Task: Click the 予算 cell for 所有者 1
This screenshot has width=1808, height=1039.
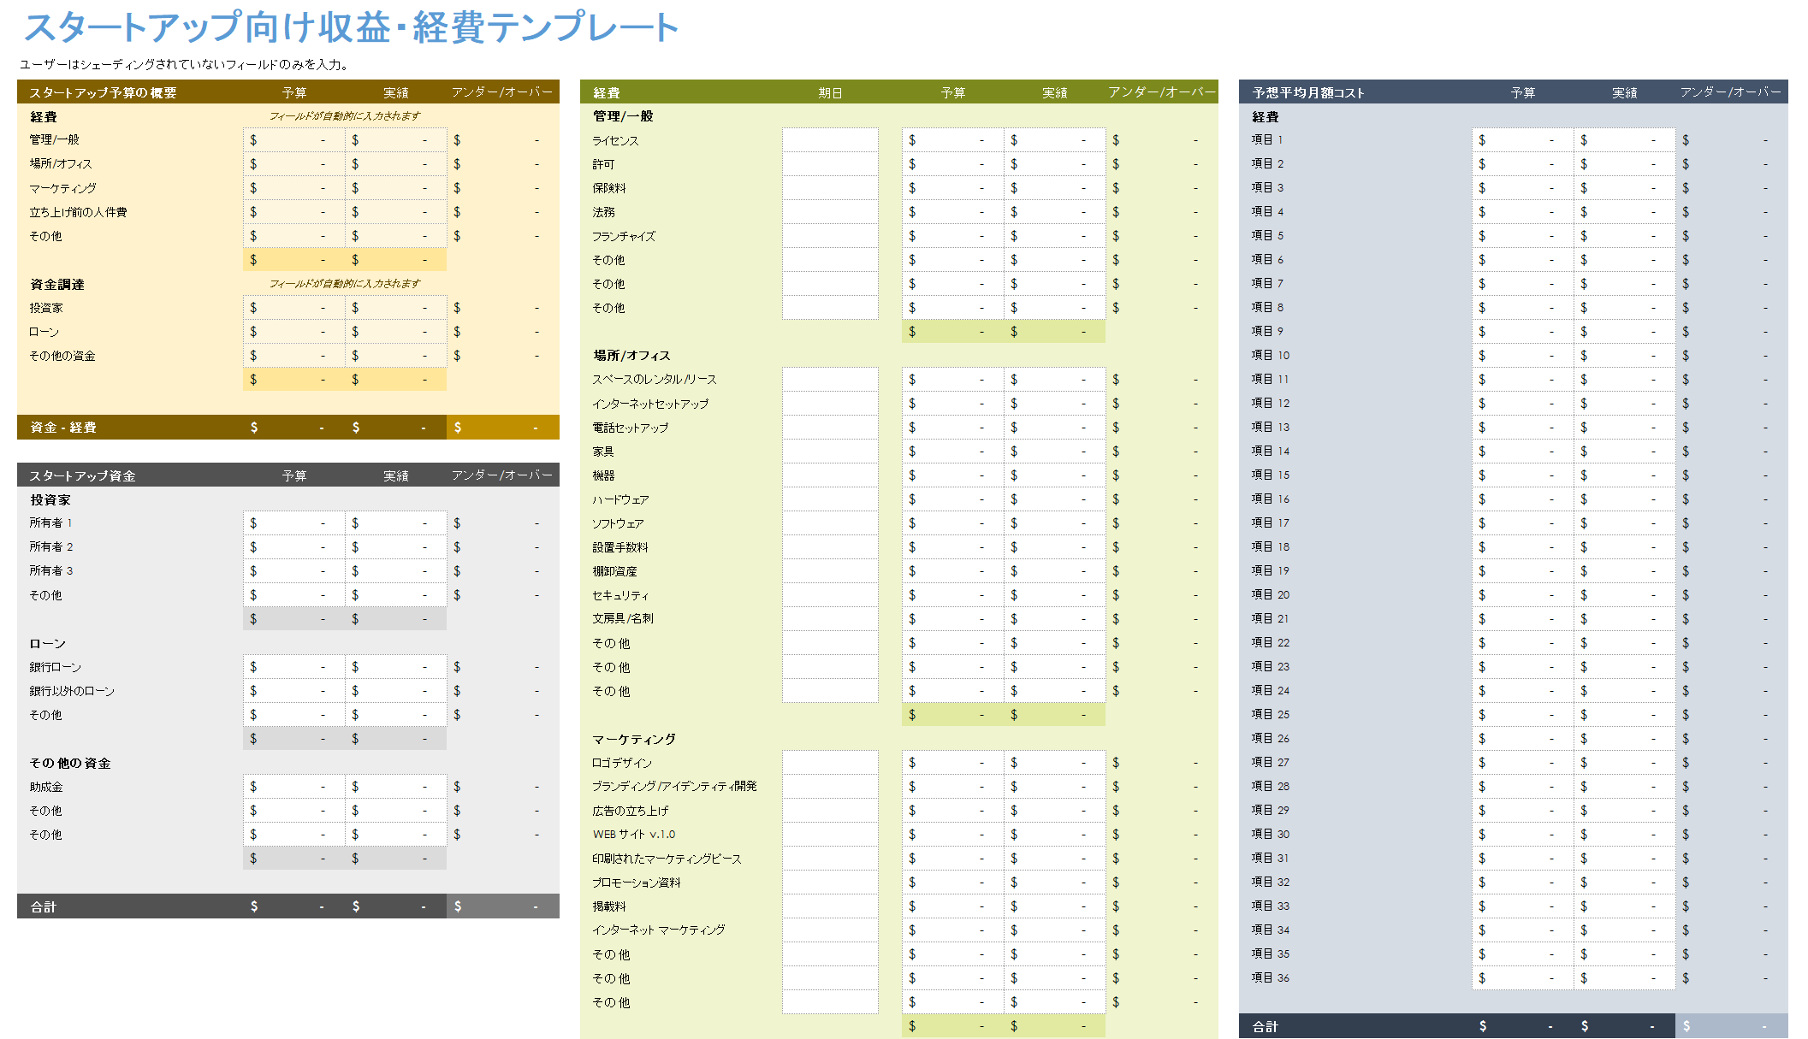Action: (294, 523)
